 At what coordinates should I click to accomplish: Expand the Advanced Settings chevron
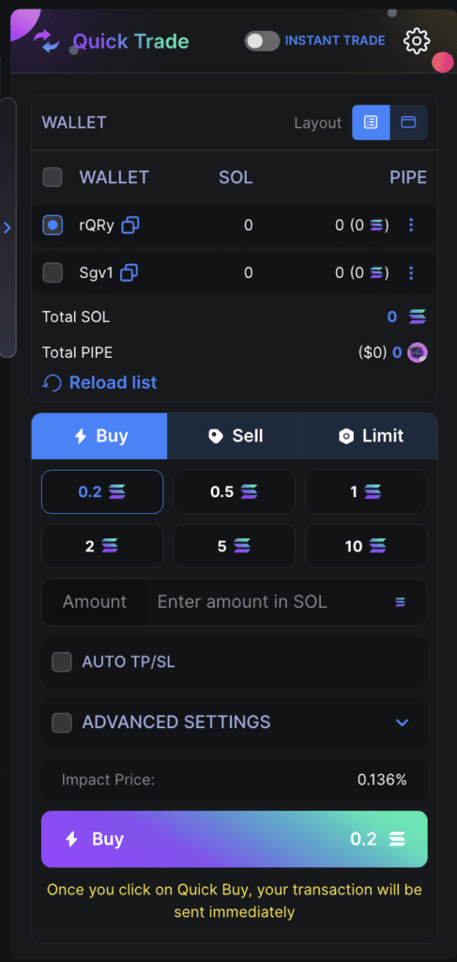(402, 722)
